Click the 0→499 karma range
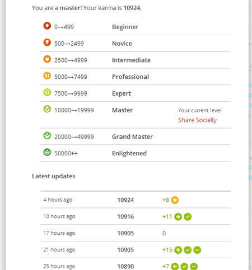This screenshot has height=270, width=252. [x=64, y=27]
